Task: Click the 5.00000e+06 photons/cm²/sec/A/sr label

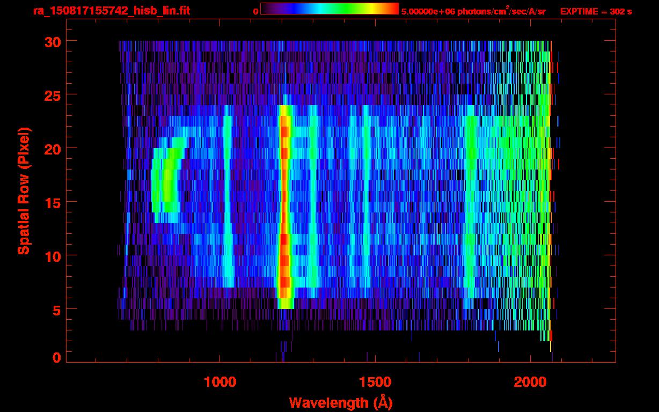Action: click(473, 11)
